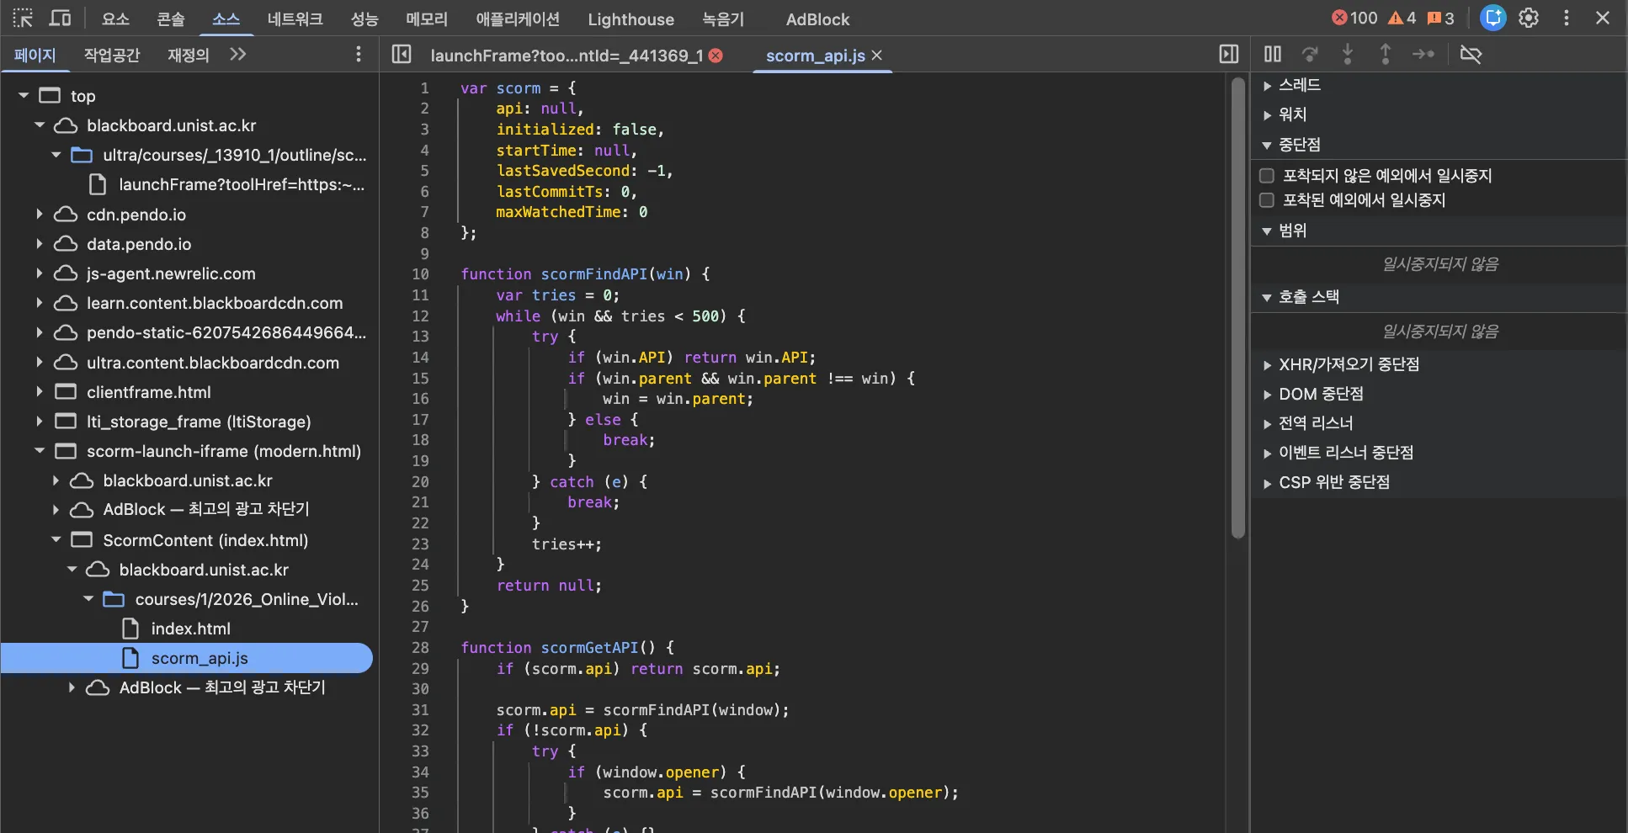Expand the XHR/fetch breakpoints section
The width and height of the screenshot is (1628, 833).
click(1267, 365)
